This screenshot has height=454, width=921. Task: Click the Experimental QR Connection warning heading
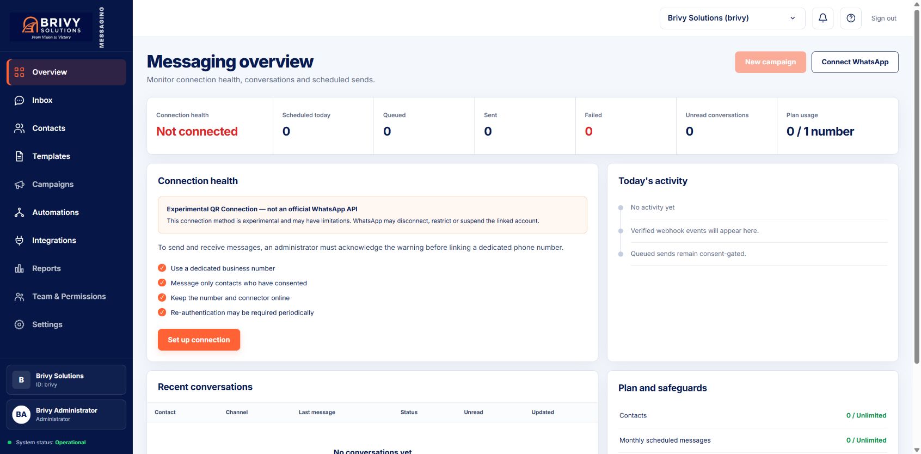pyautogui.click(x=262, y=209)
